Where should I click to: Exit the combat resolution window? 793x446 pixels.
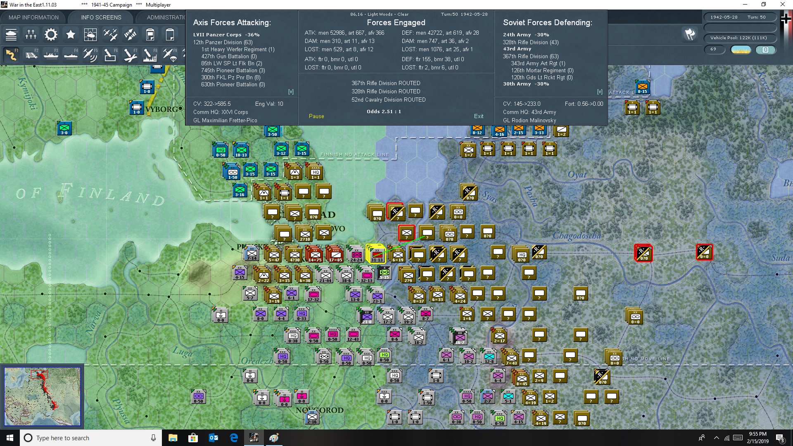coord(479,116)
